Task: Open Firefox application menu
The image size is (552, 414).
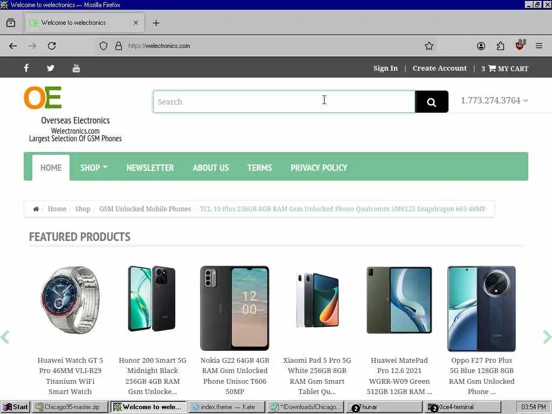Action: point(539,46)
